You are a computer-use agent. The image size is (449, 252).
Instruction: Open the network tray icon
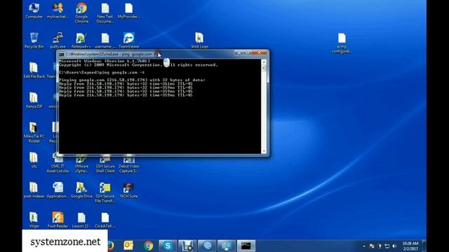pos(387,246)
